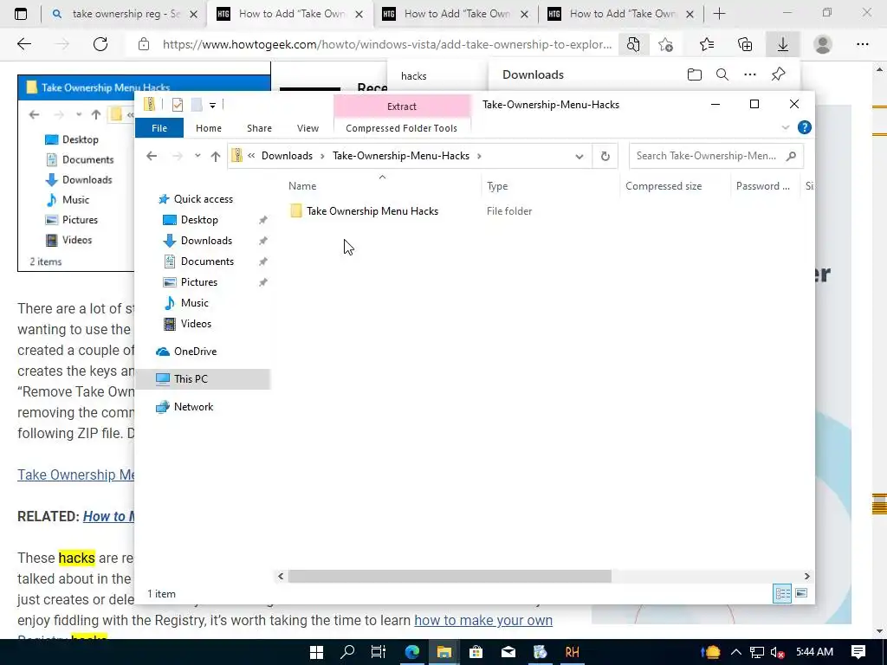
Task: Open how to make your own link
Action: point(483,620)
